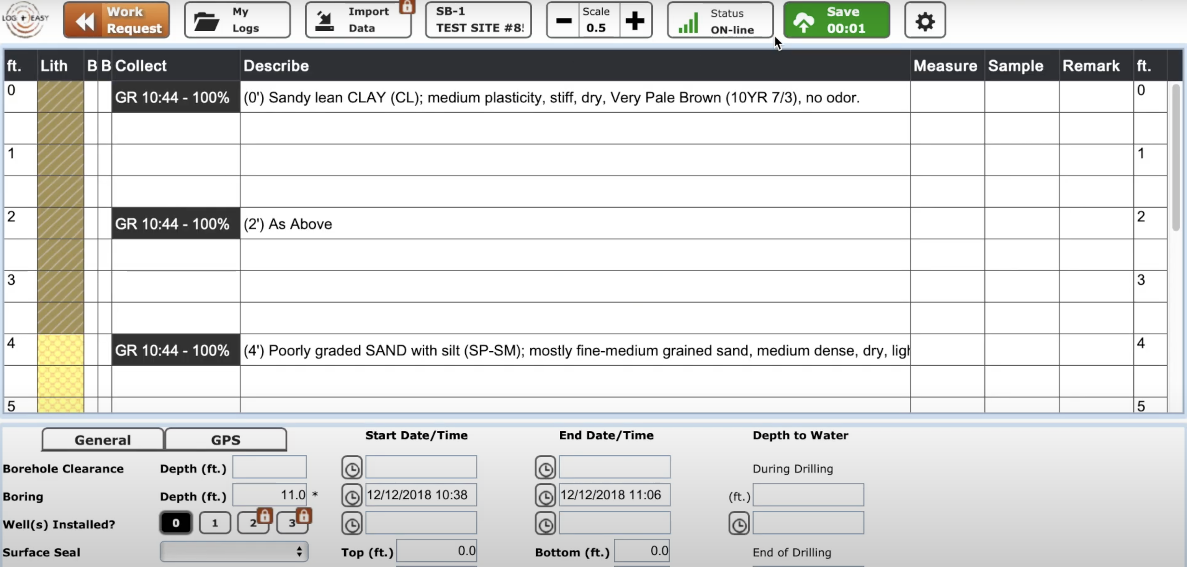Open SB-1 TEST SITE log selector
This screenshot has width=1187, height=567.
(478, 20)
